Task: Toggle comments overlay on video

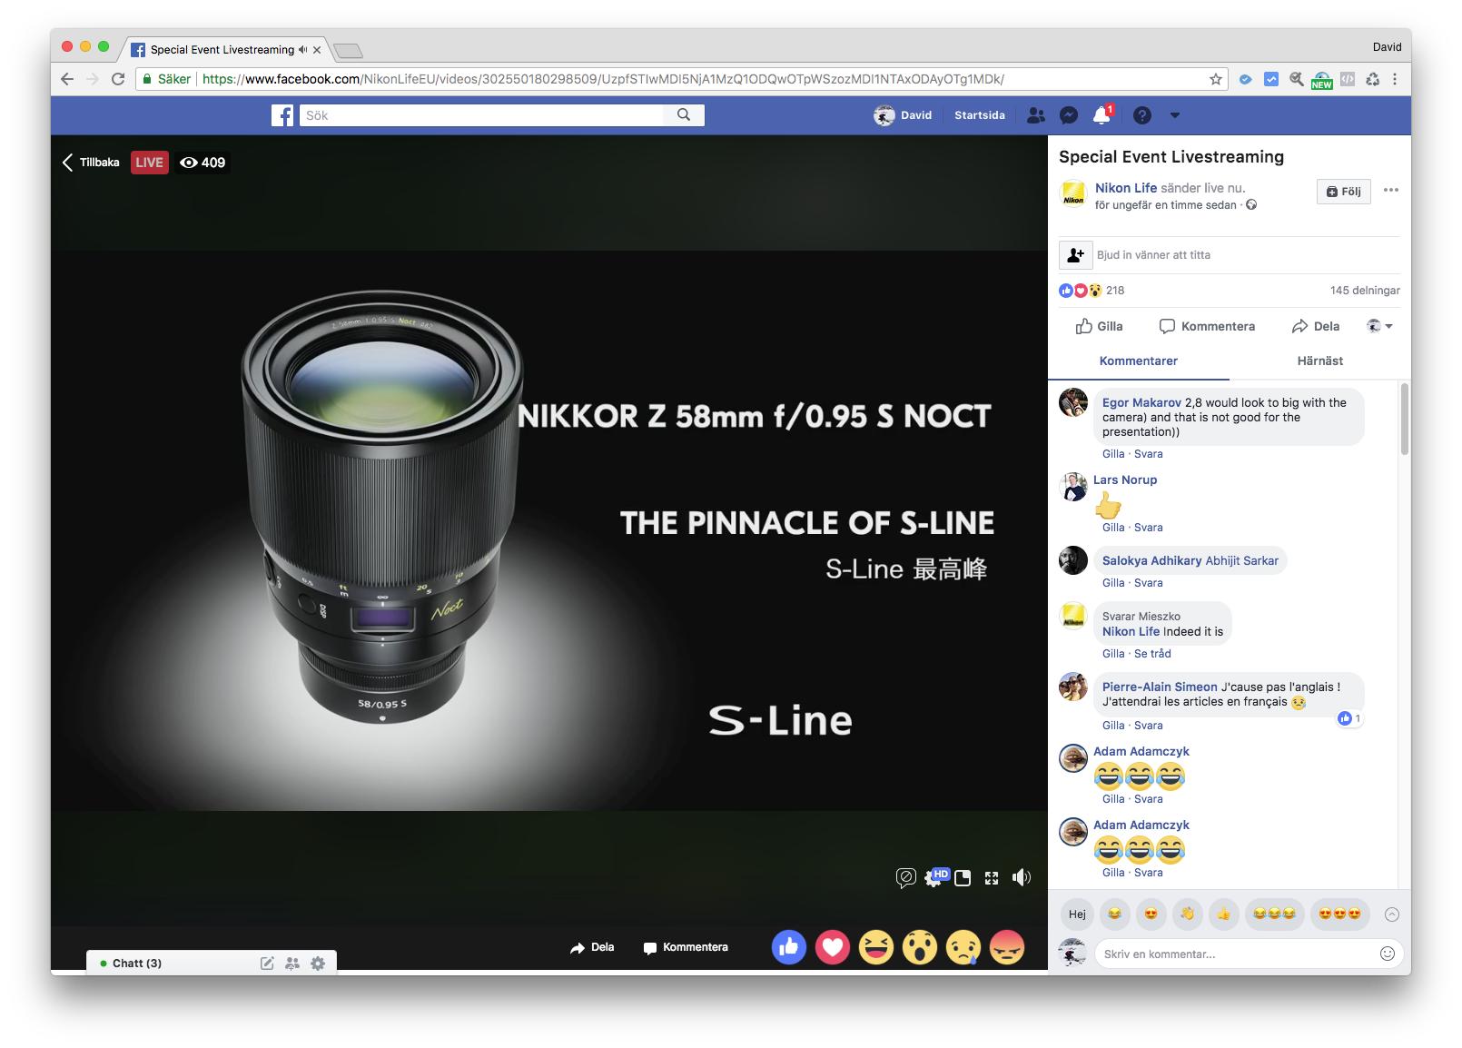Action: 905,877
